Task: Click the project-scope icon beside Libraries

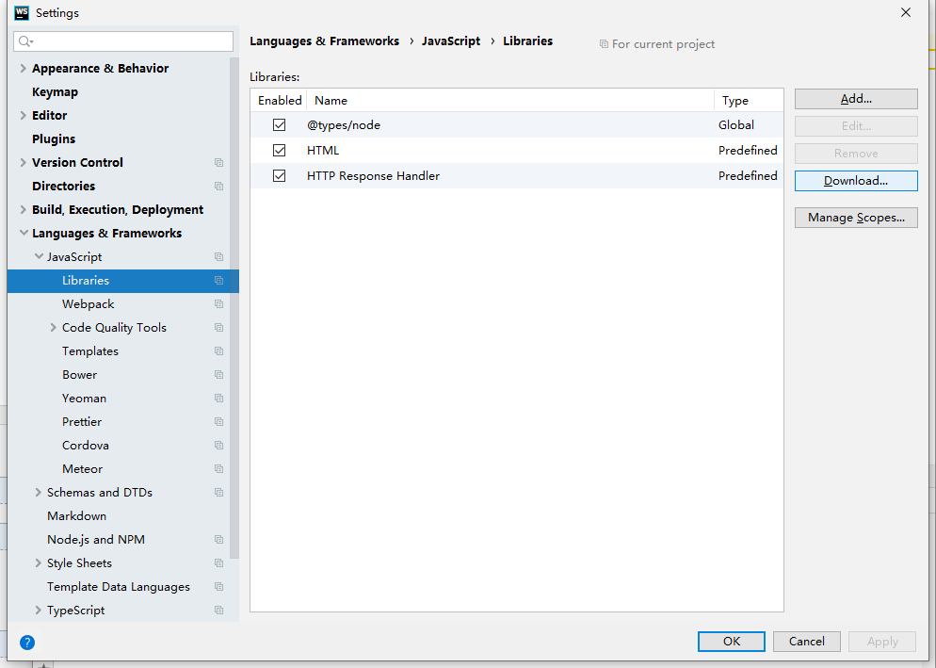Action: point(219,281)
